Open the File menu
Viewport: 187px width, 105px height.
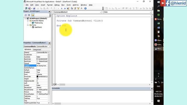coord(27,5)
